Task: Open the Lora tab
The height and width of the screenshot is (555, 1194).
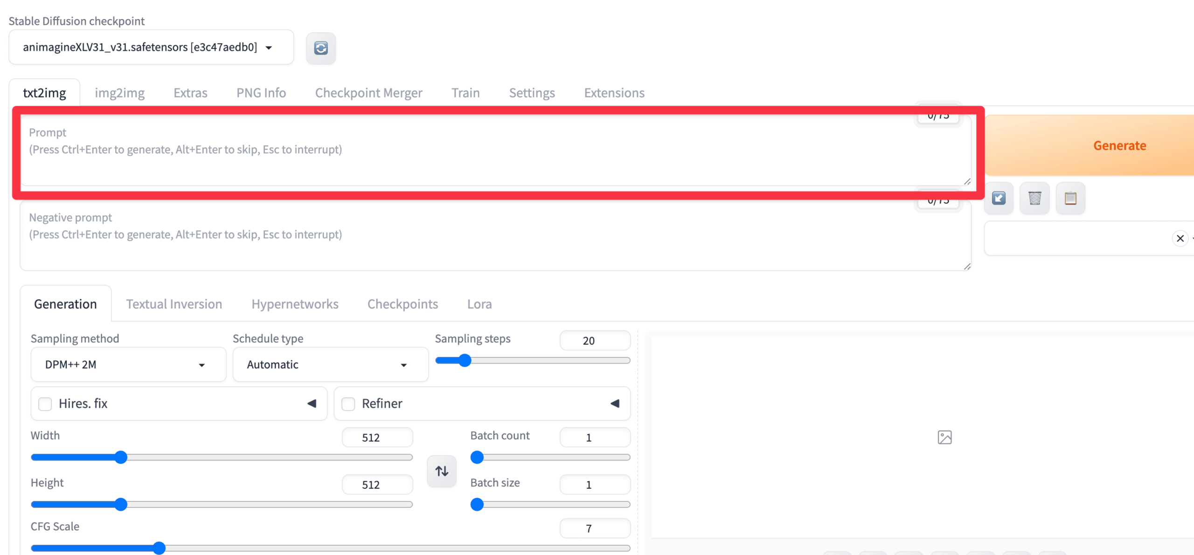Action: click(x=479, y=304)
